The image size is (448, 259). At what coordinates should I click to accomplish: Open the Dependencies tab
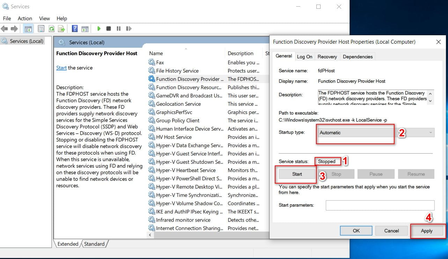coord(358,57)
